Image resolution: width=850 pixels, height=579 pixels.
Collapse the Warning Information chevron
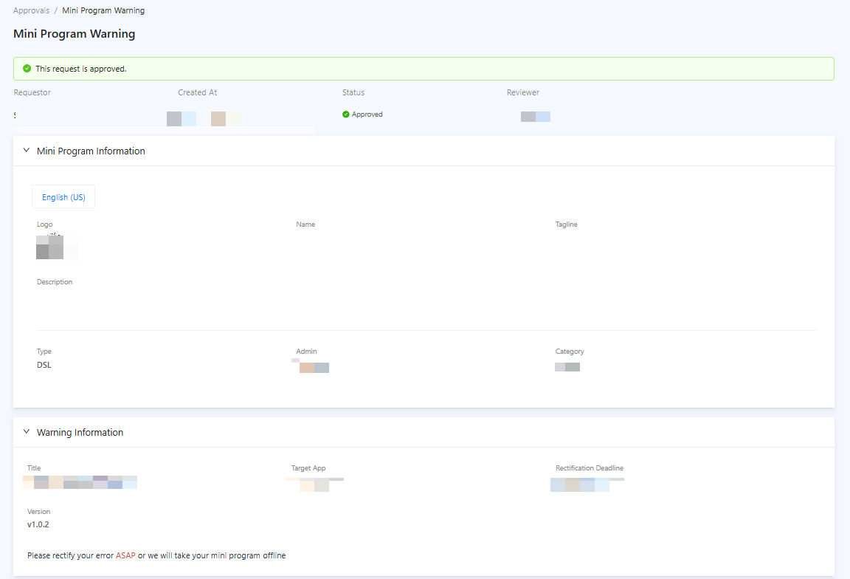coord(27,432)
